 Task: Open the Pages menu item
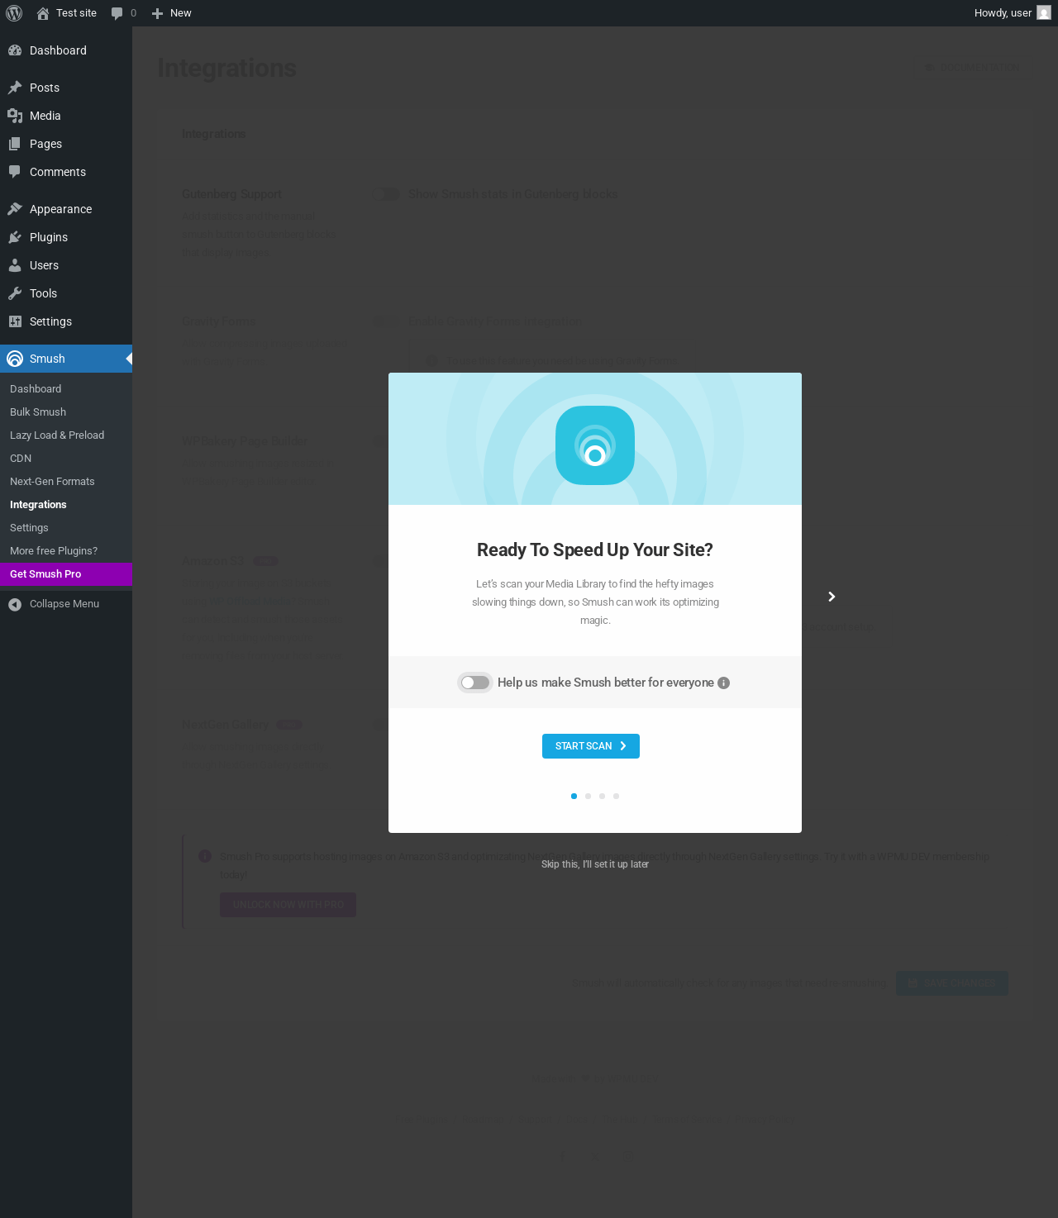66,144
